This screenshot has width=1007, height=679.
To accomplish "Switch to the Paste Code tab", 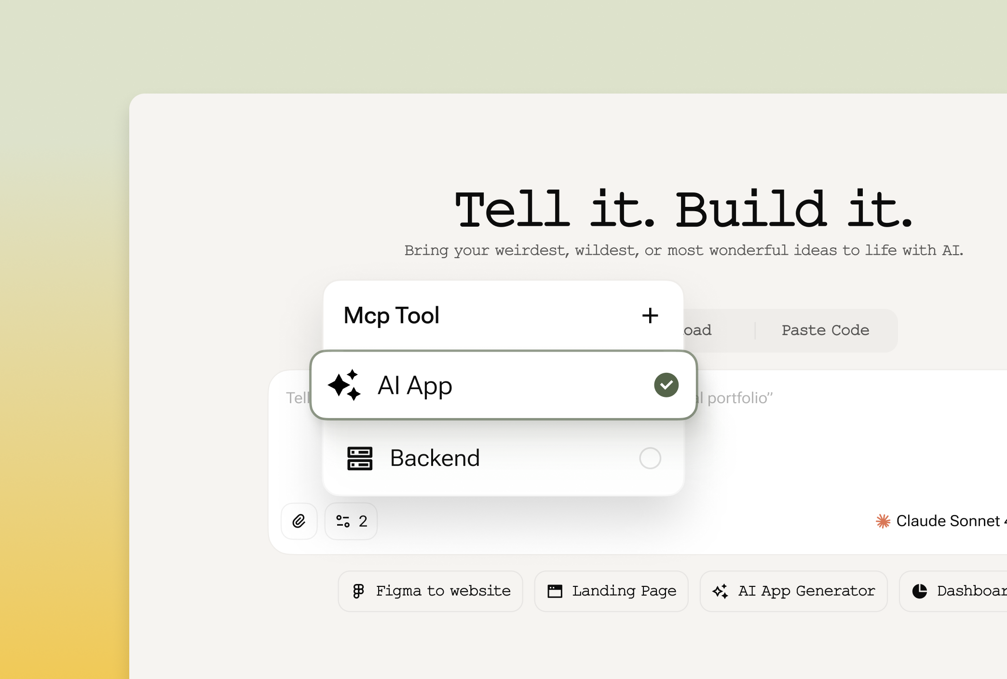I will [x=825, y=330].
